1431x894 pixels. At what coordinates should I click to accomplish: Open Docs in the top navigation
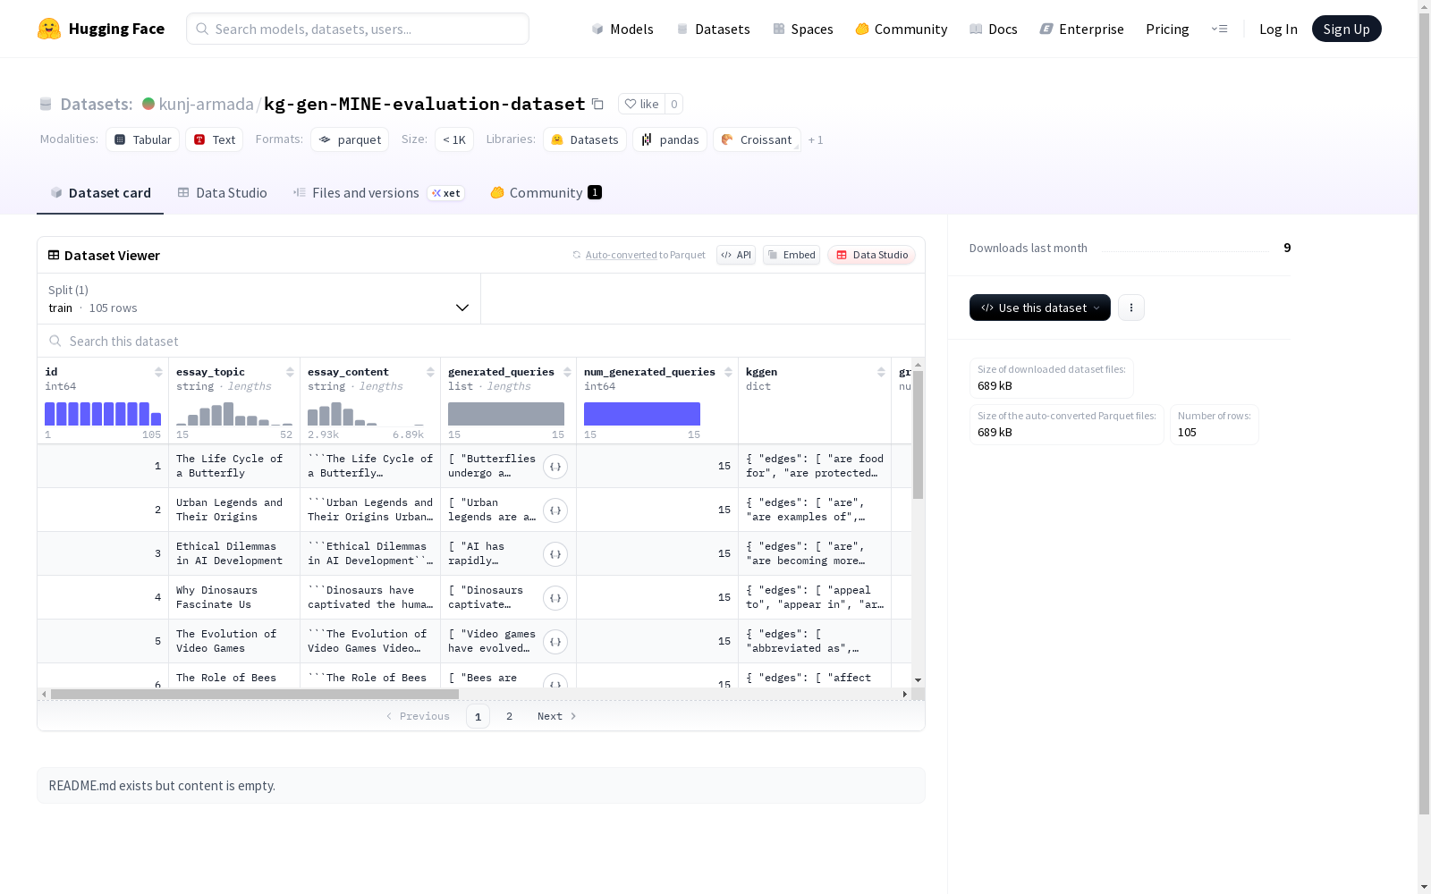(994, 29)
